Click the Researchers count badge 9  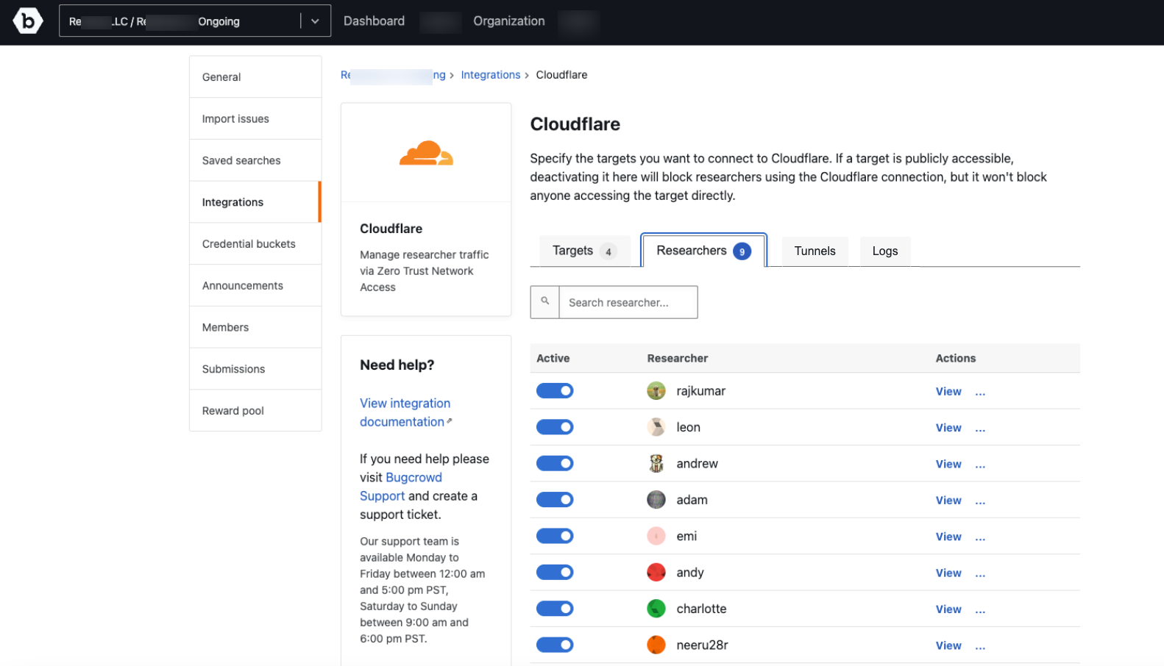click(742, 251)
